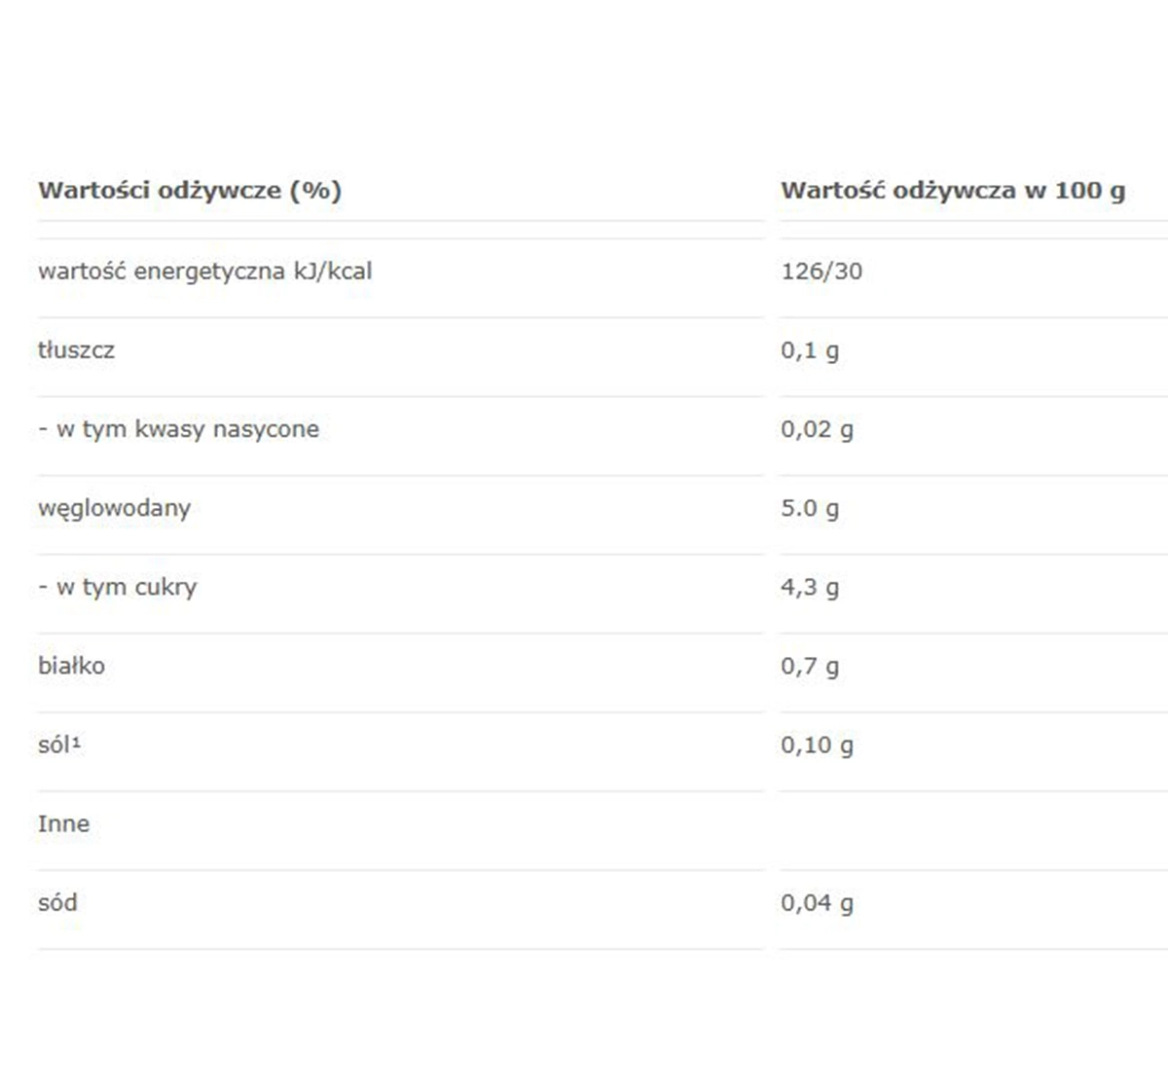Screen dimensions: 1168x1090
Task: Select the 'Inne' section label
Action: 63,823
